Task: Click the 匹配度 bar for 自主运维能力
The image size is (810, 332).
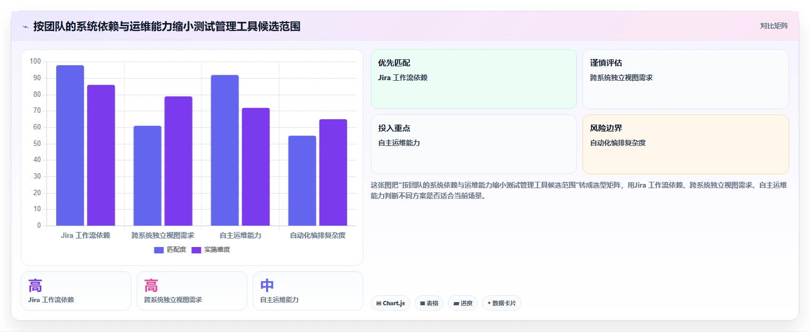Action: pyautogui.click(x=225, y=150)
